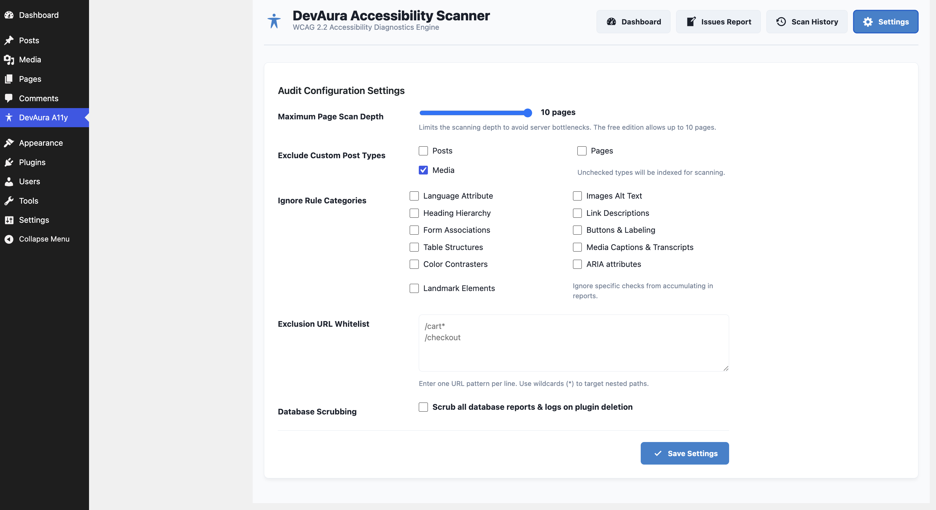Click the DevAura A11y accessibility icon in sidebar
The width and height of the screenshot is (936, 510).
coord(9,117)
